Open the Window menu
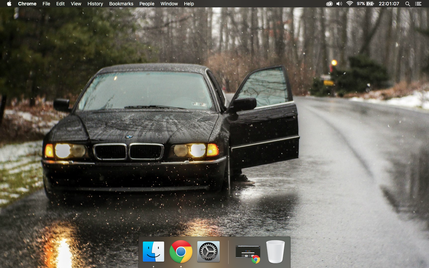Screen dimensions: 429x268 coord(169,4)
